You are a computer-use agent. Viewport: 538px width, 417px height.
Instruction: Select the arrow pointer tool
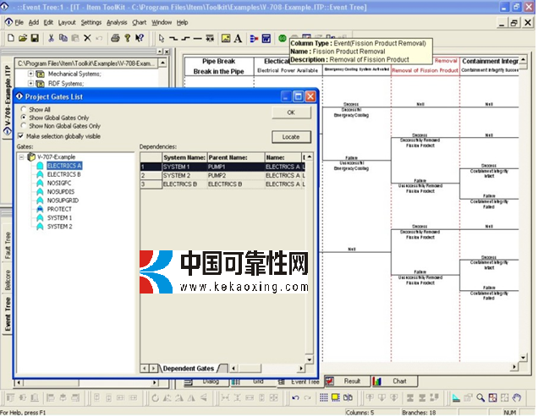[x=162, y=38]
